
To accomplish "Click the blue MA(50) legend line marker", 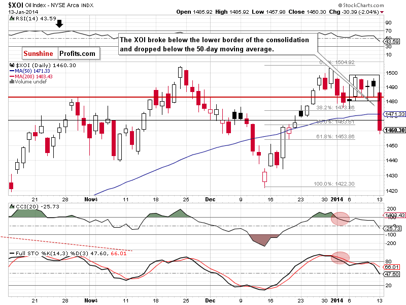I will (x=12, y=71).
